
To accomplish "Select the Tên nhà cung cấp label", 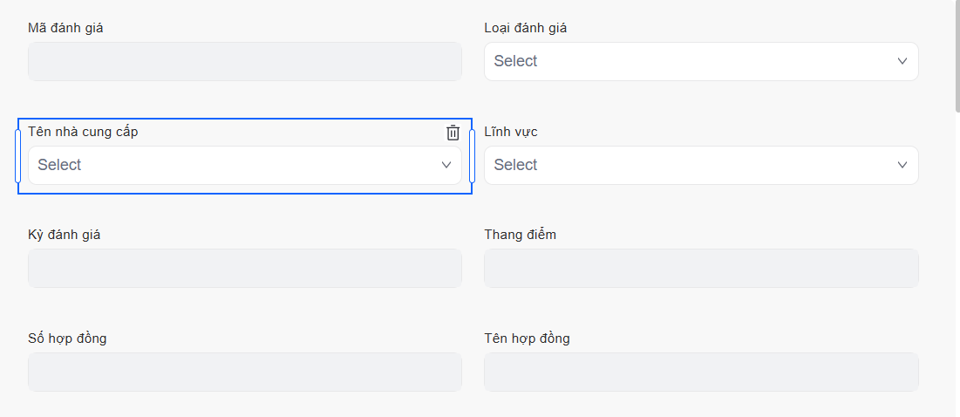I will [83, 132].
